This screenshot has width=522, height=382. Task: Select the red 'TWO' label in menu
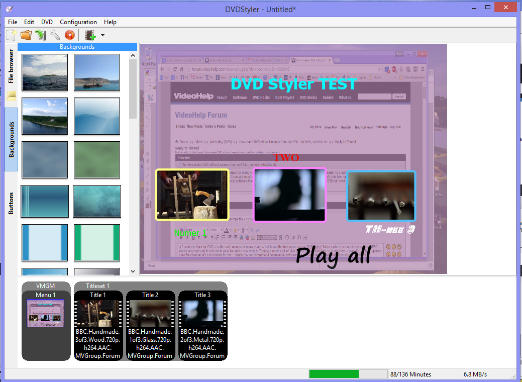(x=286, y=157)
